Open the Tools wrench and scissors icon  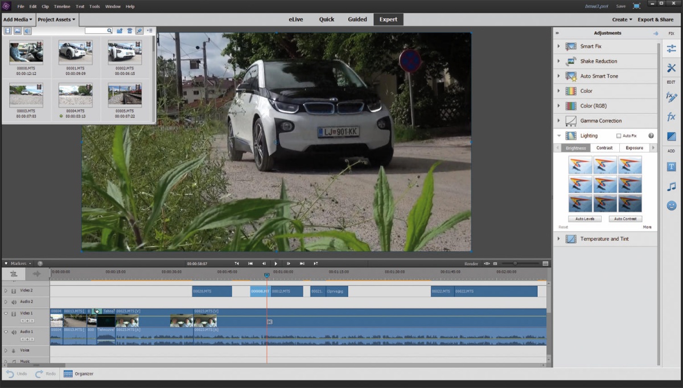coord(672,68)
